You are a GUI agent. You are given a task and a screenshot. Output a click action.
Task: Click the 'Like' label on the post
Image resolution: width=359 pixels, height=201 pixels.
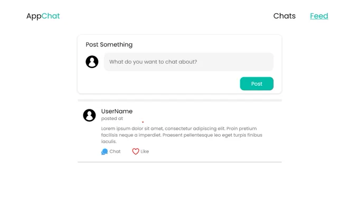click(145, 152)
